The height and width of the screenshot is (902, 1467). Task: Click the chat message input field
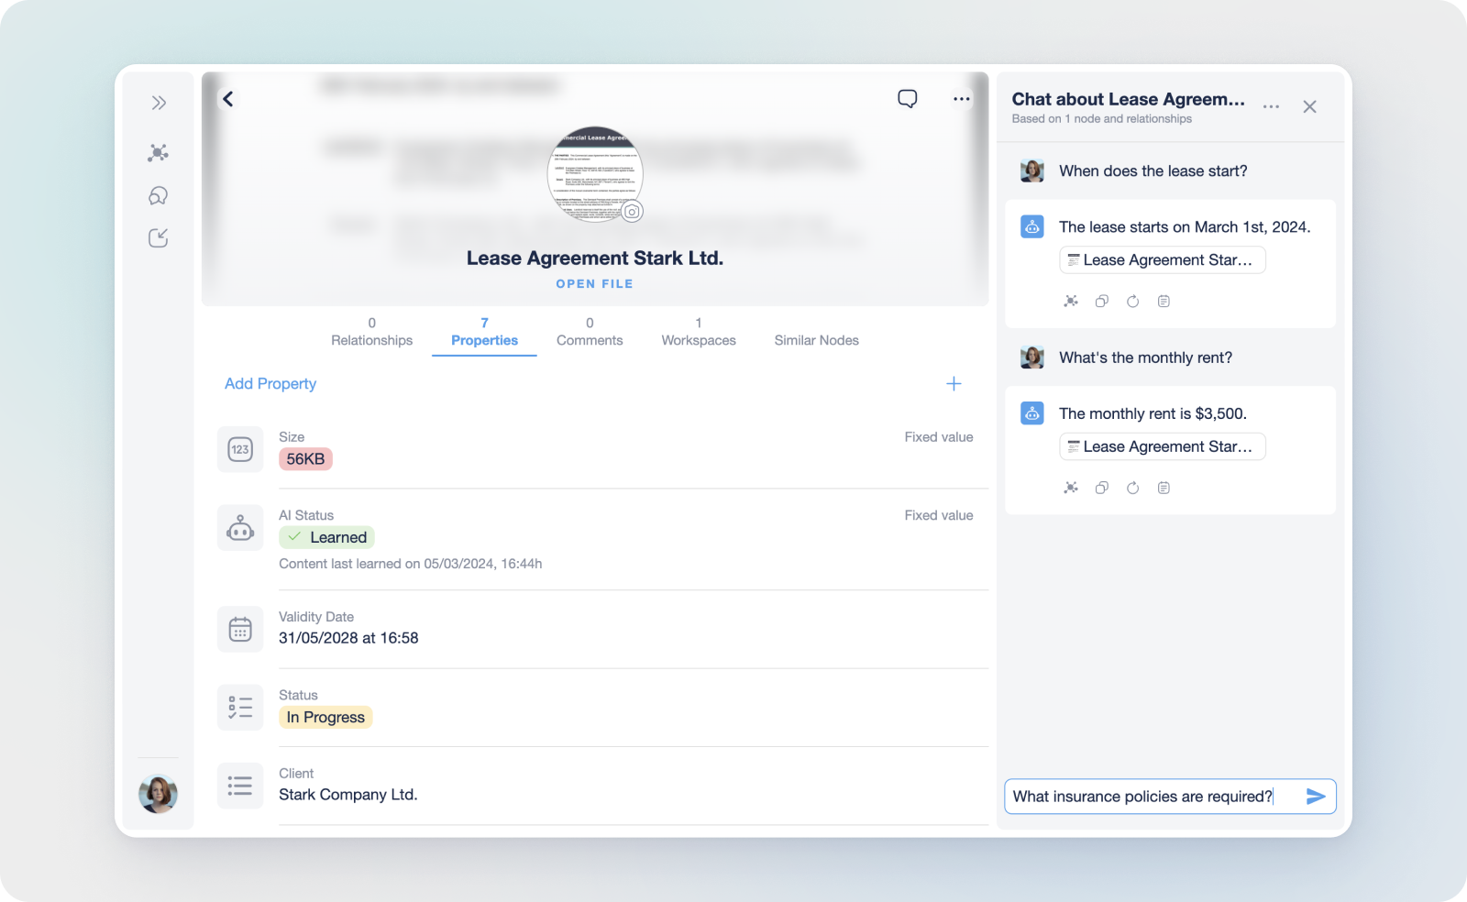point(1146,797)
